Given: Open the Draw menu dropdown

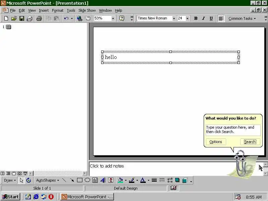Looking at the screenshot, I should [x=10, y=180].
